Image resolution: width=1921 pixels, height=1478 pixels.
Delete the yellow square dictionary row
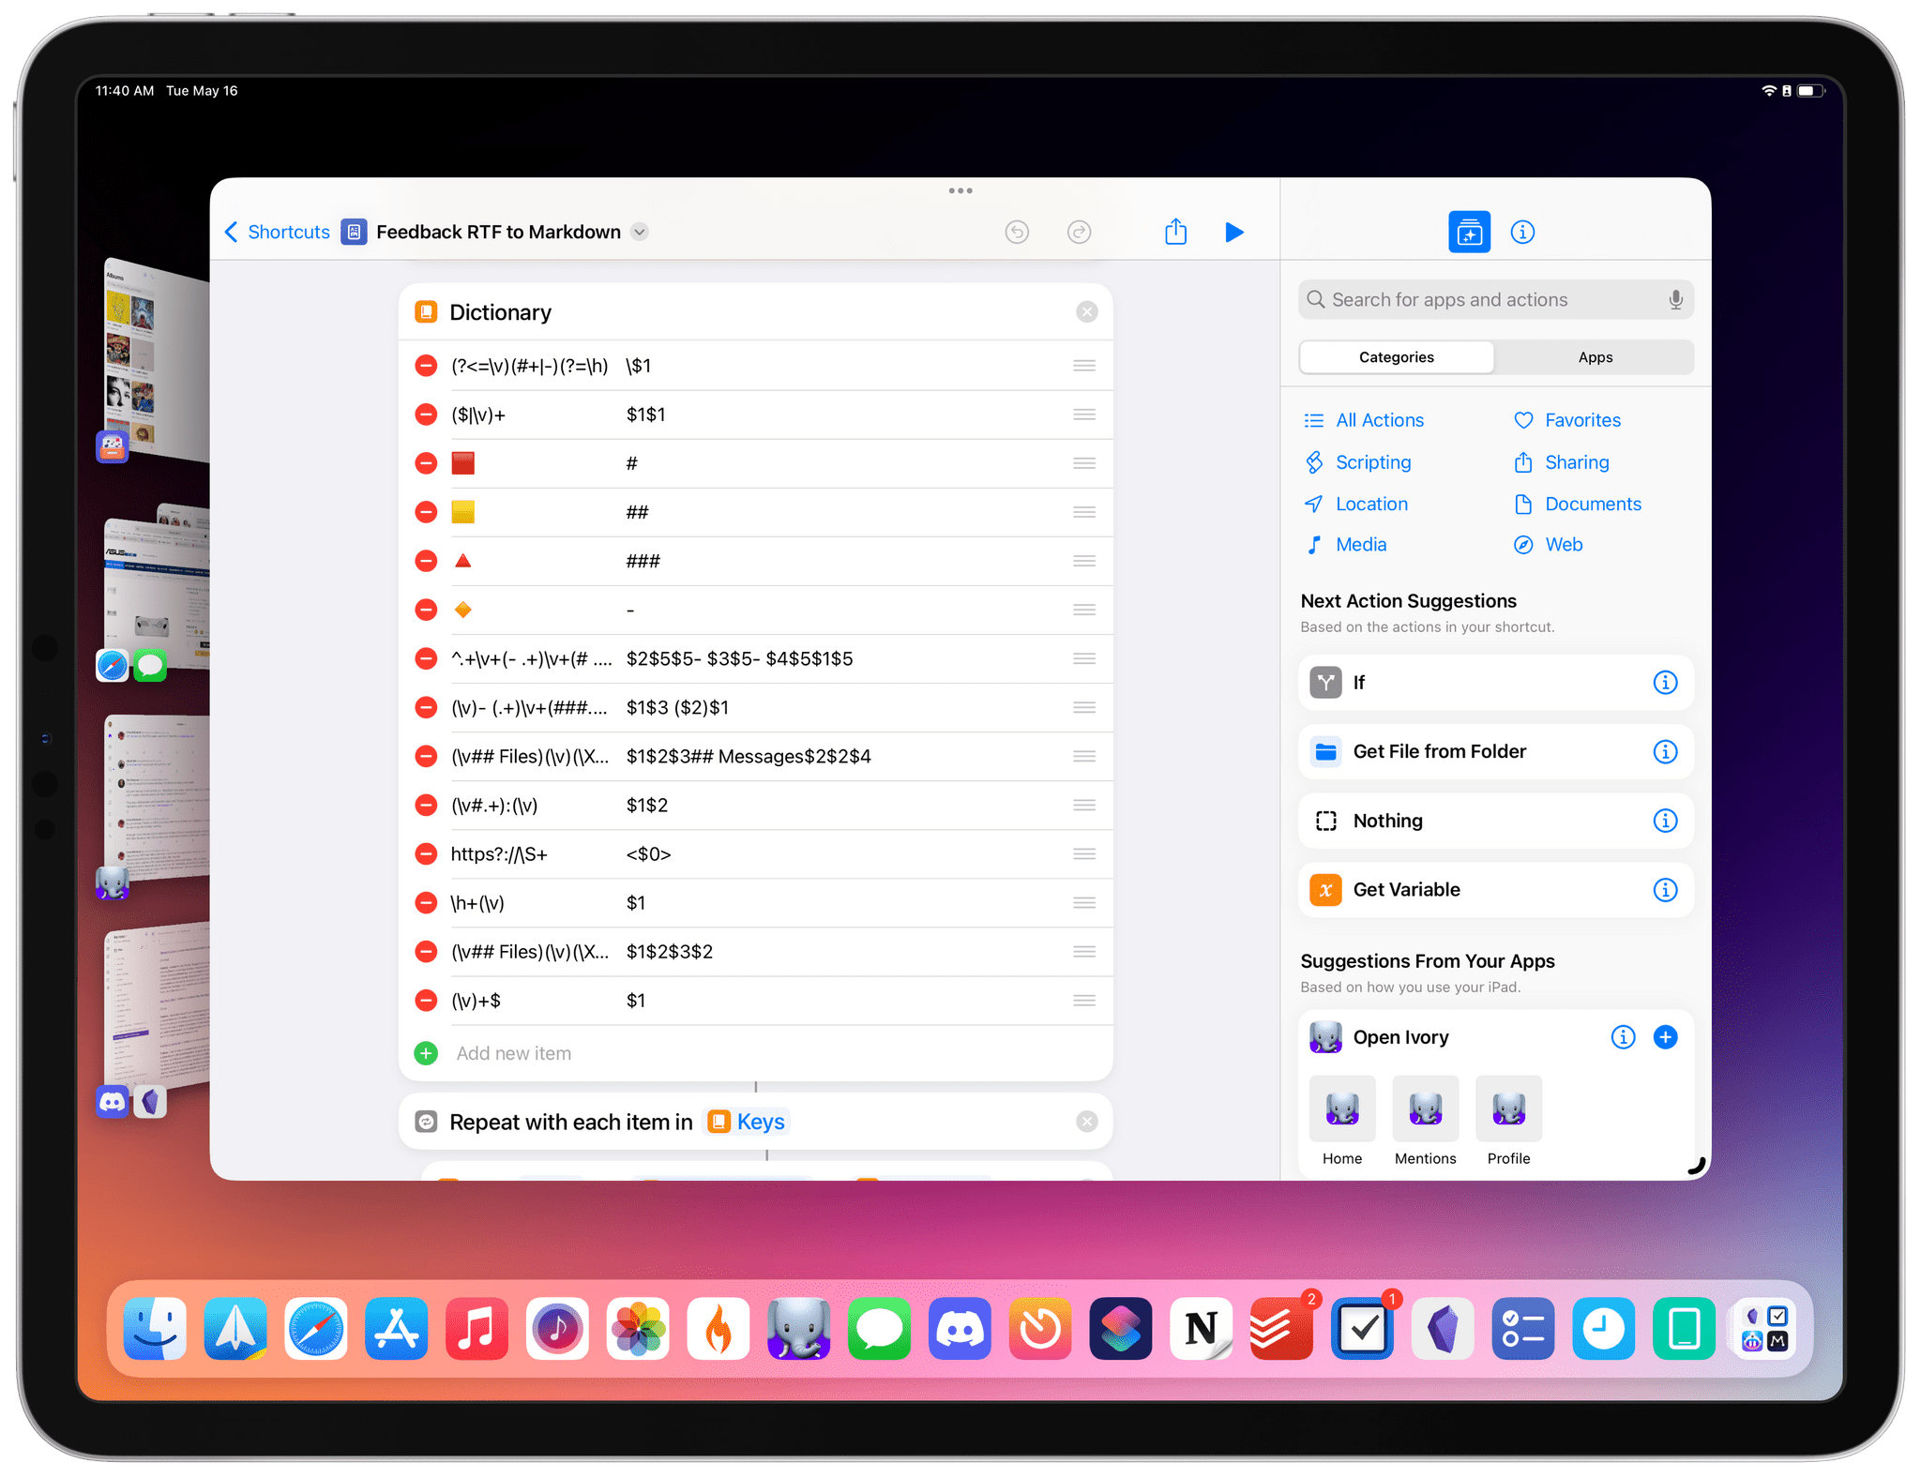426,512
